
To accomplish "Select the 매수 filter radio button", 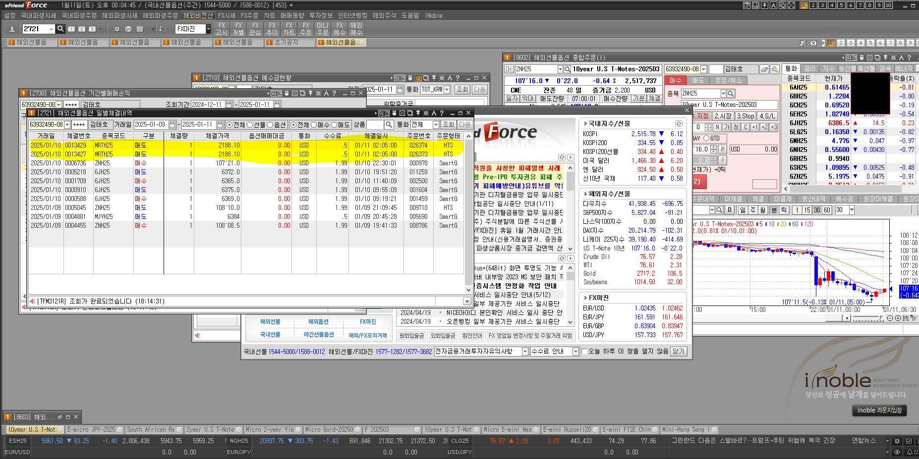I will click(x=313, y=125).
